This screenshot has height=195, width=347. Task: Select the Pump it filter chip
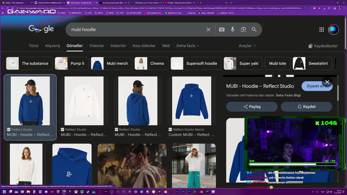pyautogui.click(x=72, y=63)
